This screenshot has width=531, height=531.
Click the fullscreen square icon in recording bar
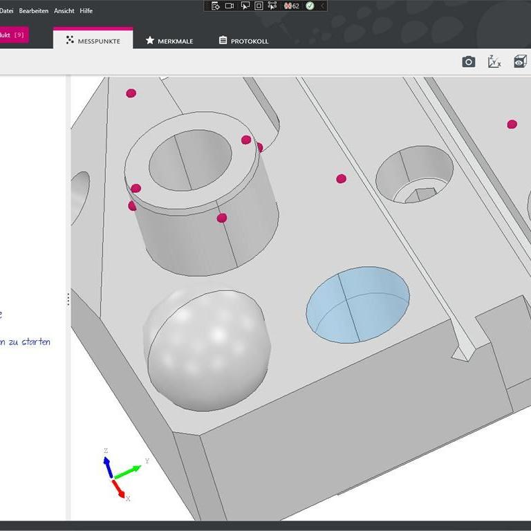(259, 6)
